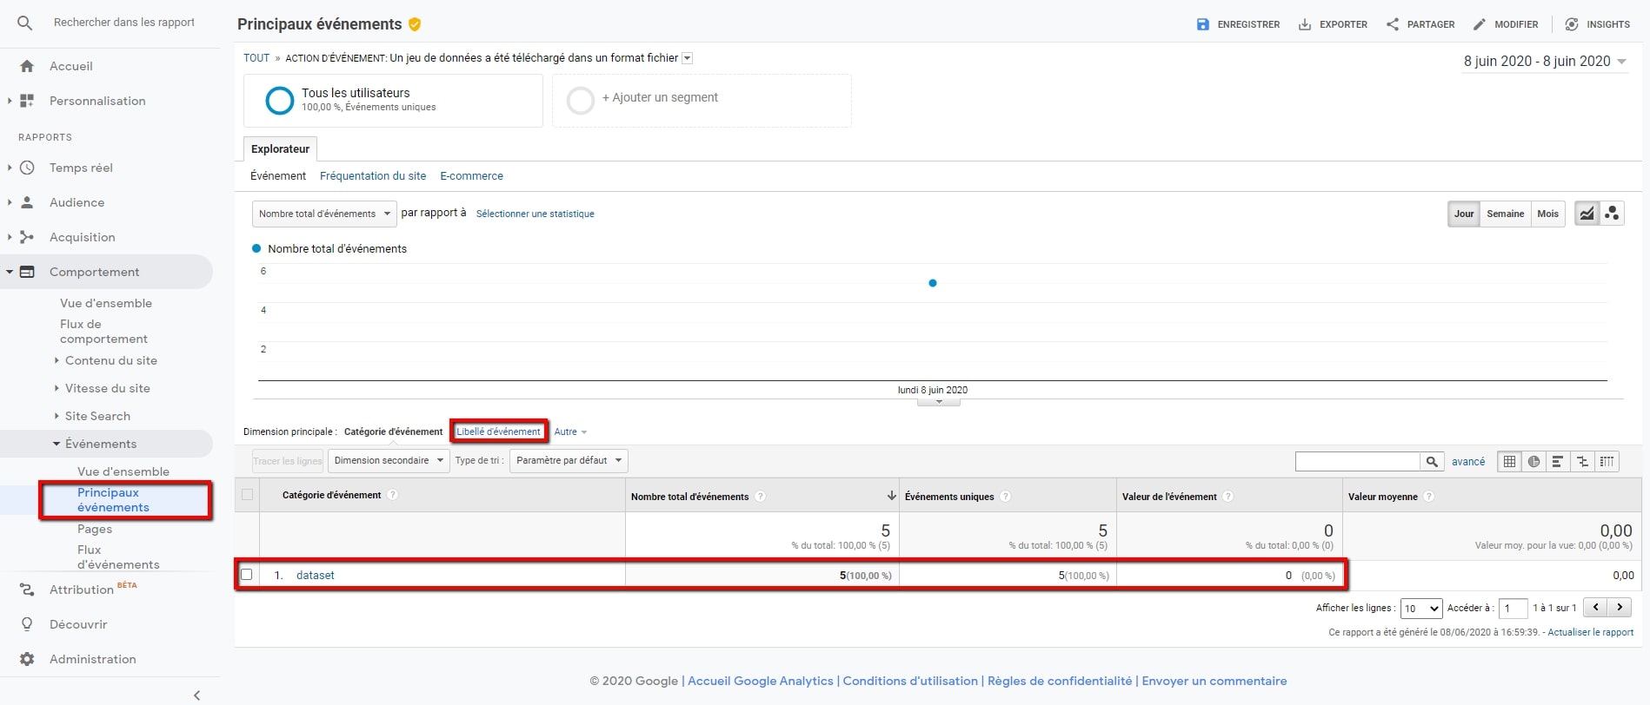Click the Enregistrer save icon

pyautogui.click(x=1203, y=24)
